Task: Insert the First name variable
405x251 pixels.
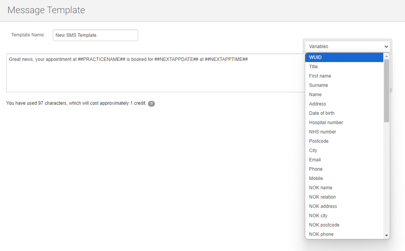Action: coord(344,76)
